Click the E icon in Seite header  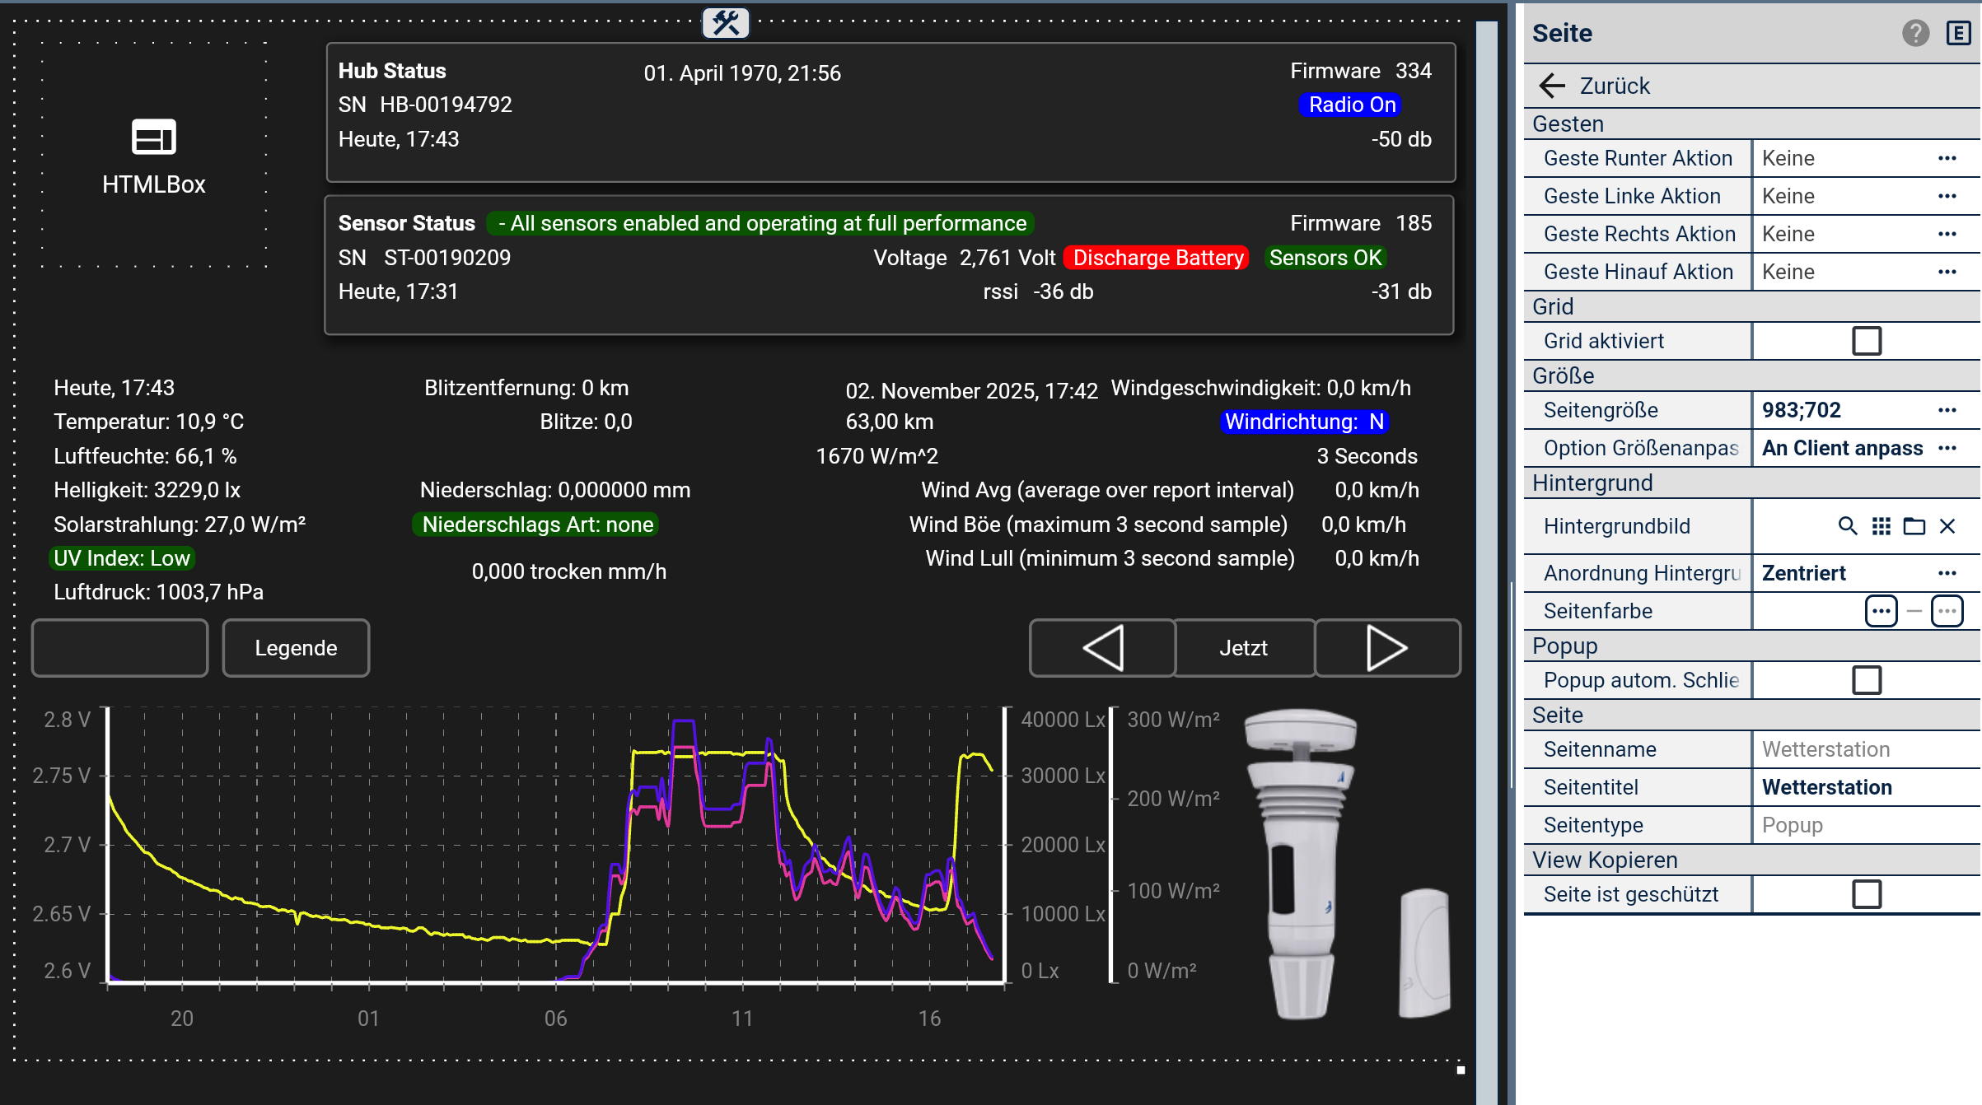click(x=1957, y=33)
